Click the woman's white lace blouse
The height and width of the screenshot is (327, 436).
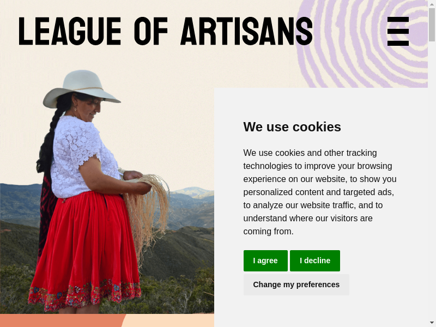83,157
